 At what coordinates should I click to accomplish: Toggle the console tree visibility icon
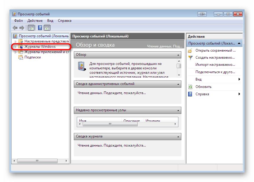click(31, 28)
